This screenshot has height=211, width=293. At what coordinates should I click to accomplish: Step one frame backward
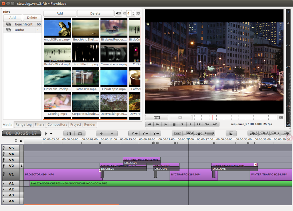coord(149,124)
